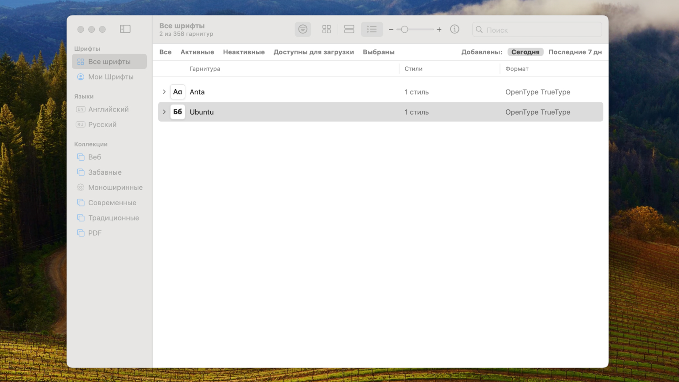Click the plus to enlarge preview size
The height and width of the screenshot is (382, 679).
click(x=439, y=30)
